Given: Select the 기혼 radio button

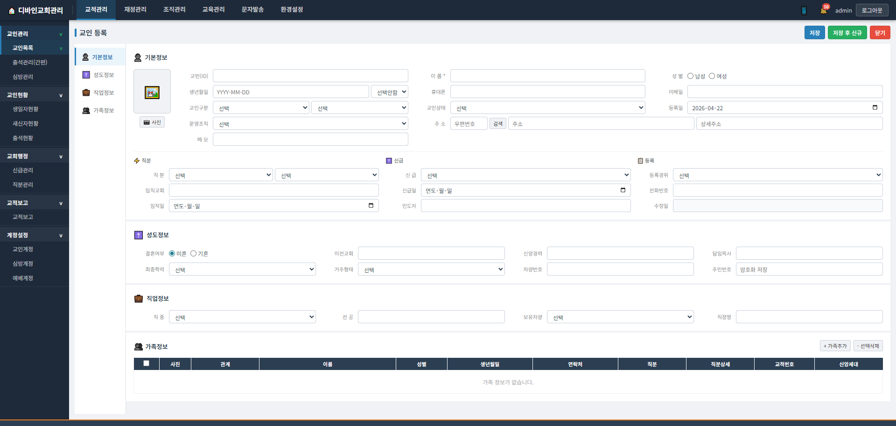Looking at the screenshot, I should [193, 254].
